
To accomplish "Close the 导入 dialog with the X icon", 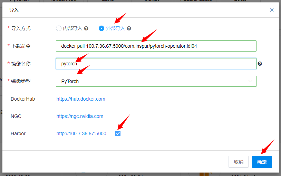I will click(272, 10).
